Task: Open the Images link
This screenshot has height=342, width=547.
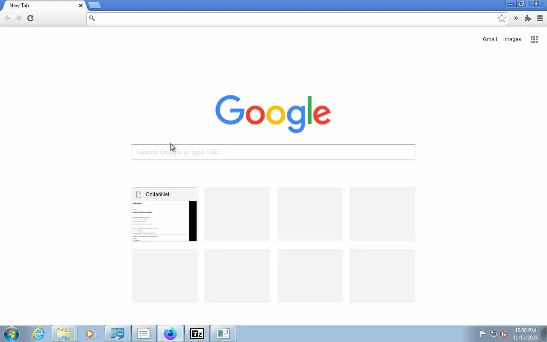Action: click(512, 39)
